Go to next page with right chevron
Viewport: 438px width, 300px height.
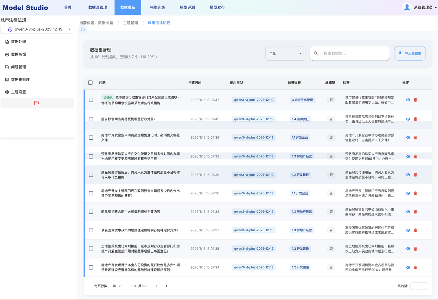tap(167, 286)
